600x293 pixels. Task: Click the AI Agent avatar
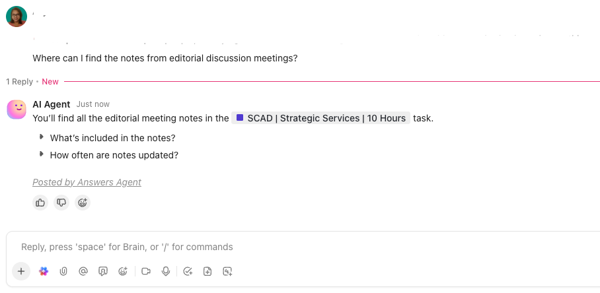click(x=17, y=110)
